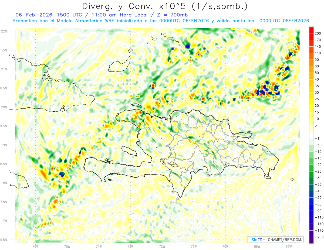Click the colorbar label '-35'
The image size is (324, 250).
[x=318, y=184]
